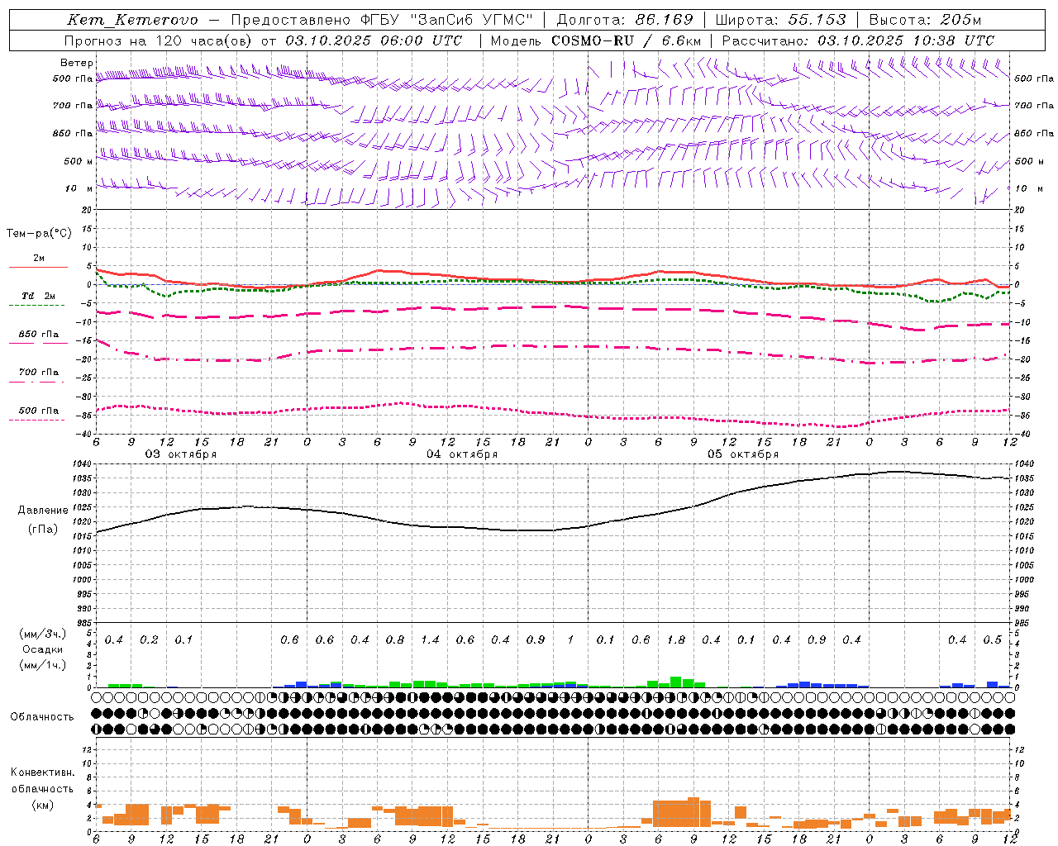Click the "03.10.2025 06:00 UTC" forecast start time
This screenshot has width=1058, height=846.
pyautogui.click(x=374, y=40)
